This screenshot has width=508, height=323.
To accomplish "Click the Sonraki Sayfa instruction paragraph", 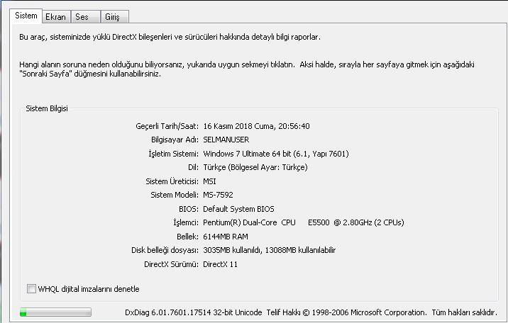I will coord(246,69).
